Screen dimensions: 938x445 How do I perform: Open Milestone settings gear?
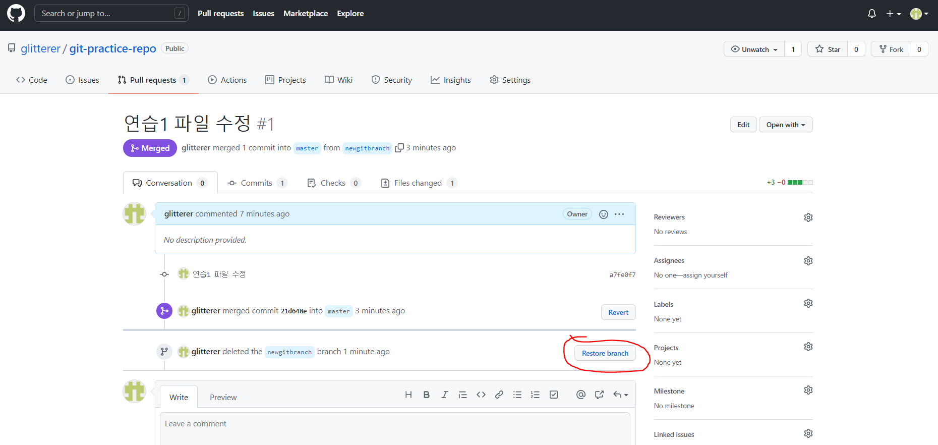pos(808,390)
